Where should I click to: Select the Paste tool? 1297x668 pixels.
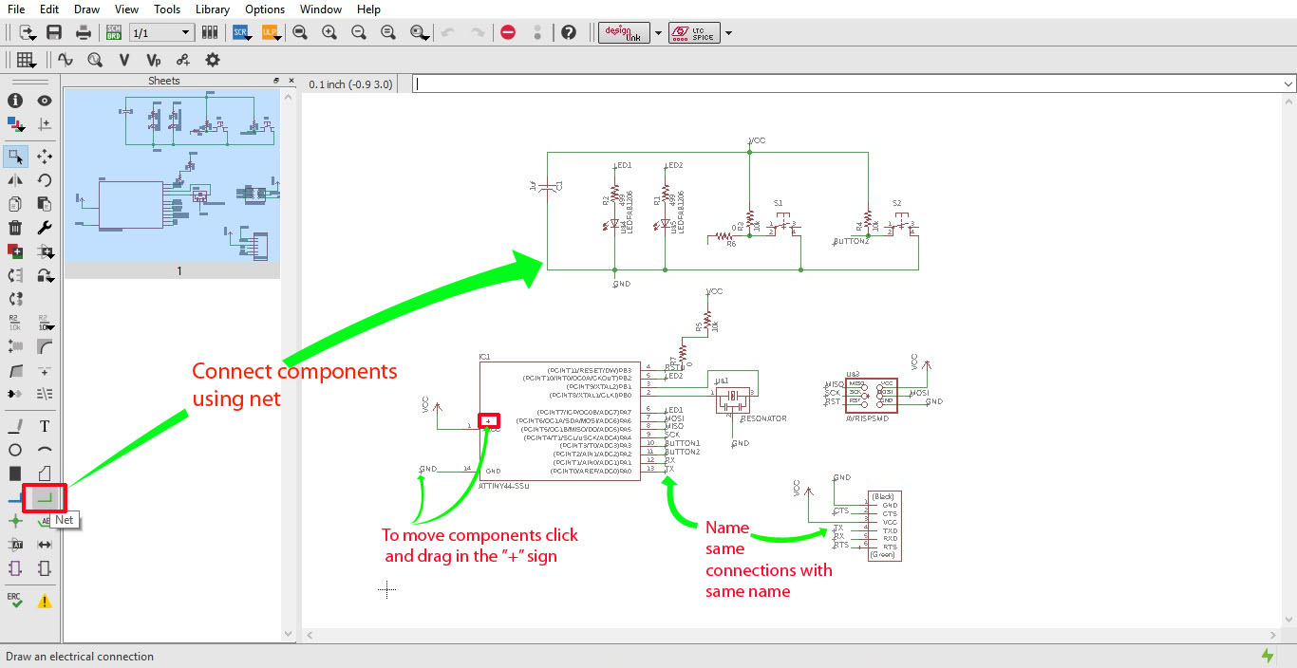coord(45,204)
